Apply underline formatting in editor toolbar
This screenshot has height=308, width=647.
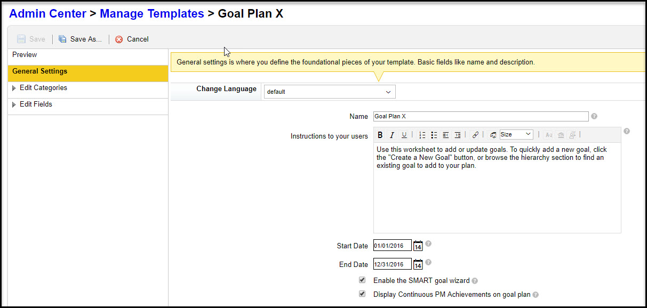[x=404, y=135]
